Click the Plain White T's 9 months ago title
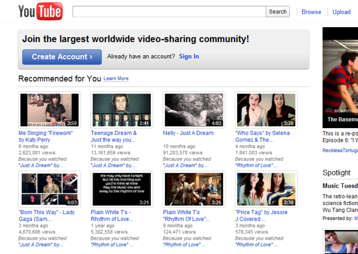 point(184,216)
